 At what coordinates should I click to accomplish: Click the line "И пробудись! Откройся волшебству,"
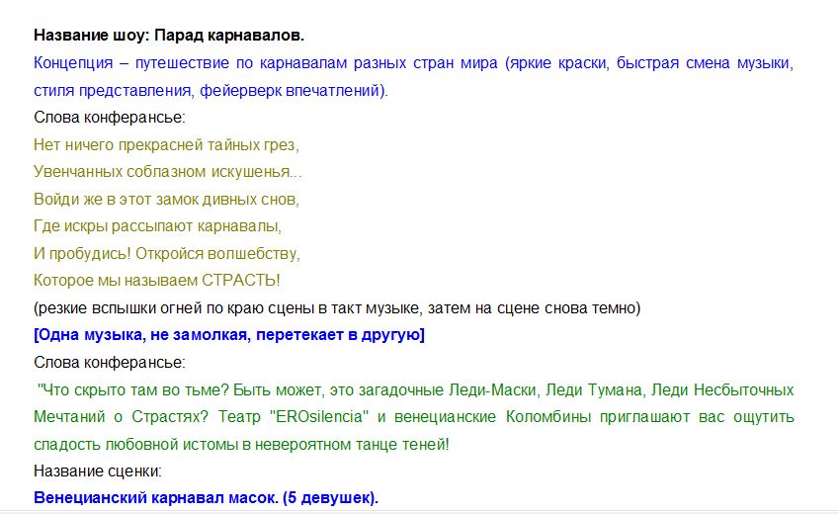pyautogui.click(x=166, y=253)
